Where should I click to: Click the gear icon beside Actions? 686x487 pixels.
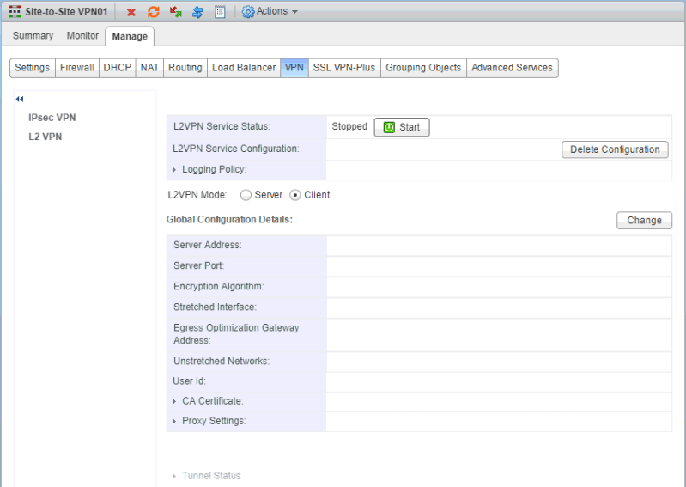coord(248,12)
